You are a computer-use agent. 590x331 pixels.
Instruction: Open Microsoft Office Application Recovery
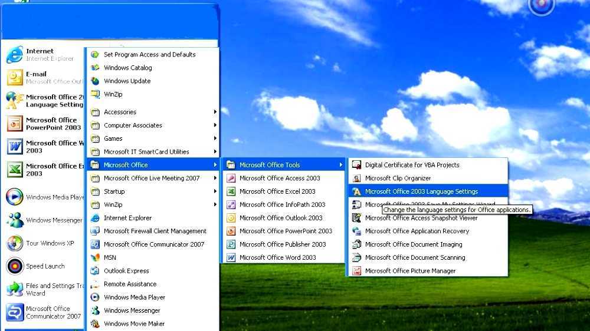[x=428, y=231]
